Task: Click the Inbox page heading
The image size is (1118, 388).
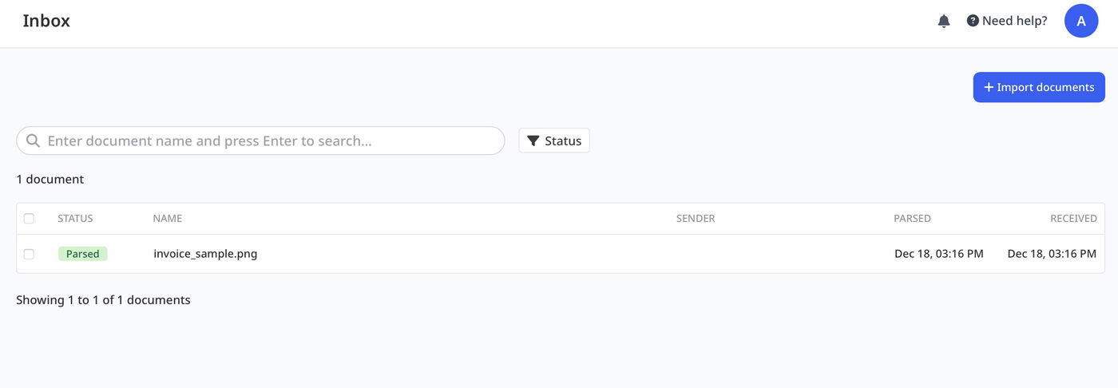Action: (46, 21)
